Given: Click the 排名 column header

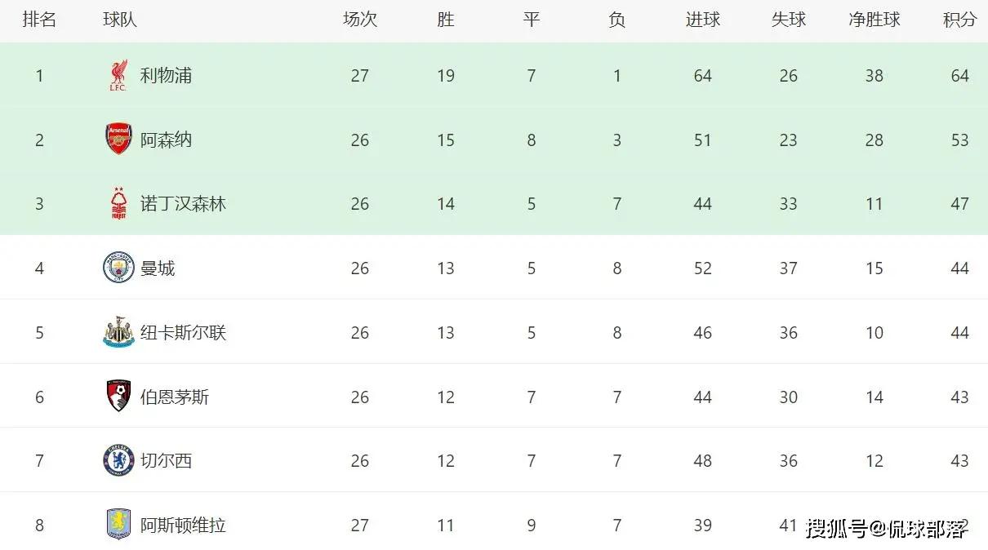Looking at the screenshot, I should [39, 20].
